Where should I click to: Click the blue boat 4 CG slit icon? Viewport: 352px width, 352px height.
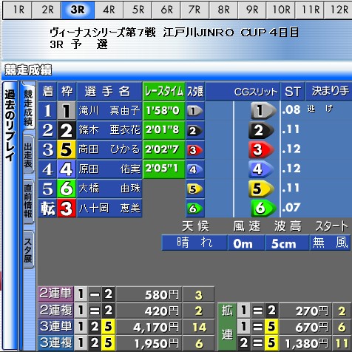click(x=261, y=169)
